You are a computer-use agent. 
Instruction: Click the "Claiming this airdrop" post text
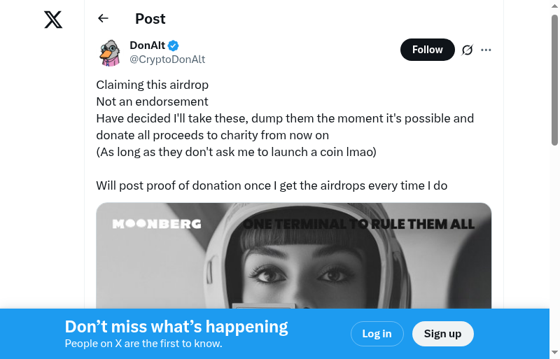153,85
